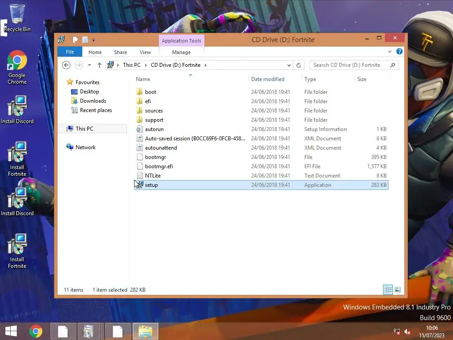Click CD Drive (D:) Fortnite breadcrumb
This screenshot has height=340, width=453.
click(176, 65)
